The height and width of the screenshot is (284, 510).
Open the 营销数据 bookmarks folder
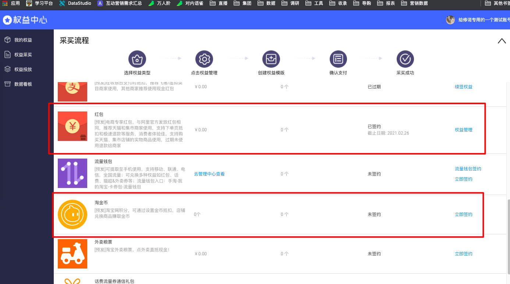click(x=414, y=3)
